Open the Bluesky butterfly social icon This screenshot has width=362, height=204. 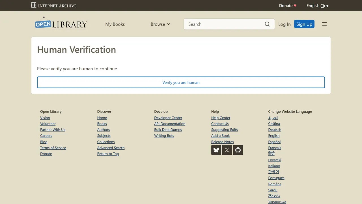pyautogui.click(x=216, y=150)
